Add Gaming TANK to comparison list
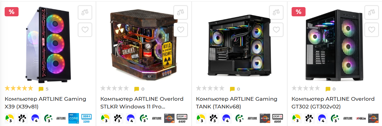The image size is (382, 126). pyautogui.click(x=276, y=12)
